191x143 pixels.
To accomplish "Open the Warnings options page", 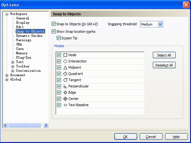I will tap(24, 40).
